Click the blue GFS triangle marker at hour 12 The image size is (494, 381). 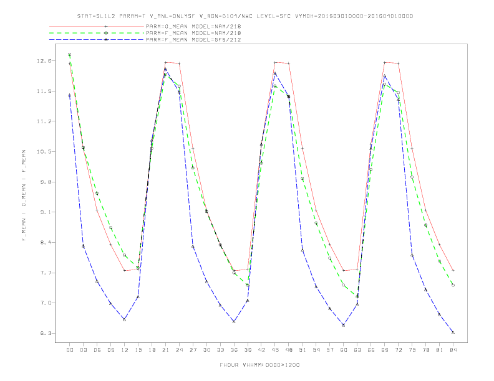(x=125, y=319)
